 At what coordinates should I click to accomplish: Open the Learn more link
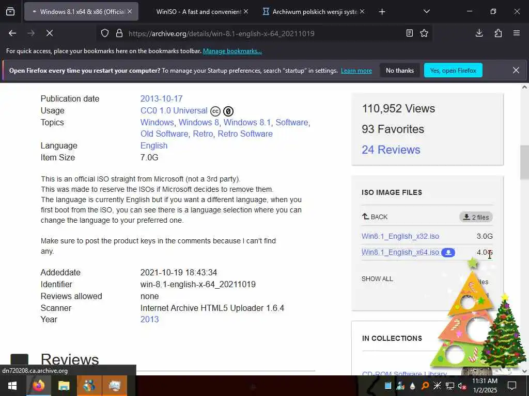tap(356, 71)
